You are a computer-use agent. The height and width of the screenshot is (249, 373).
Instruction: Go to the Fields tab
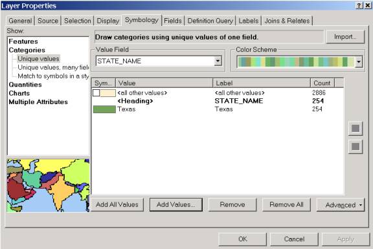coord(173,21)
